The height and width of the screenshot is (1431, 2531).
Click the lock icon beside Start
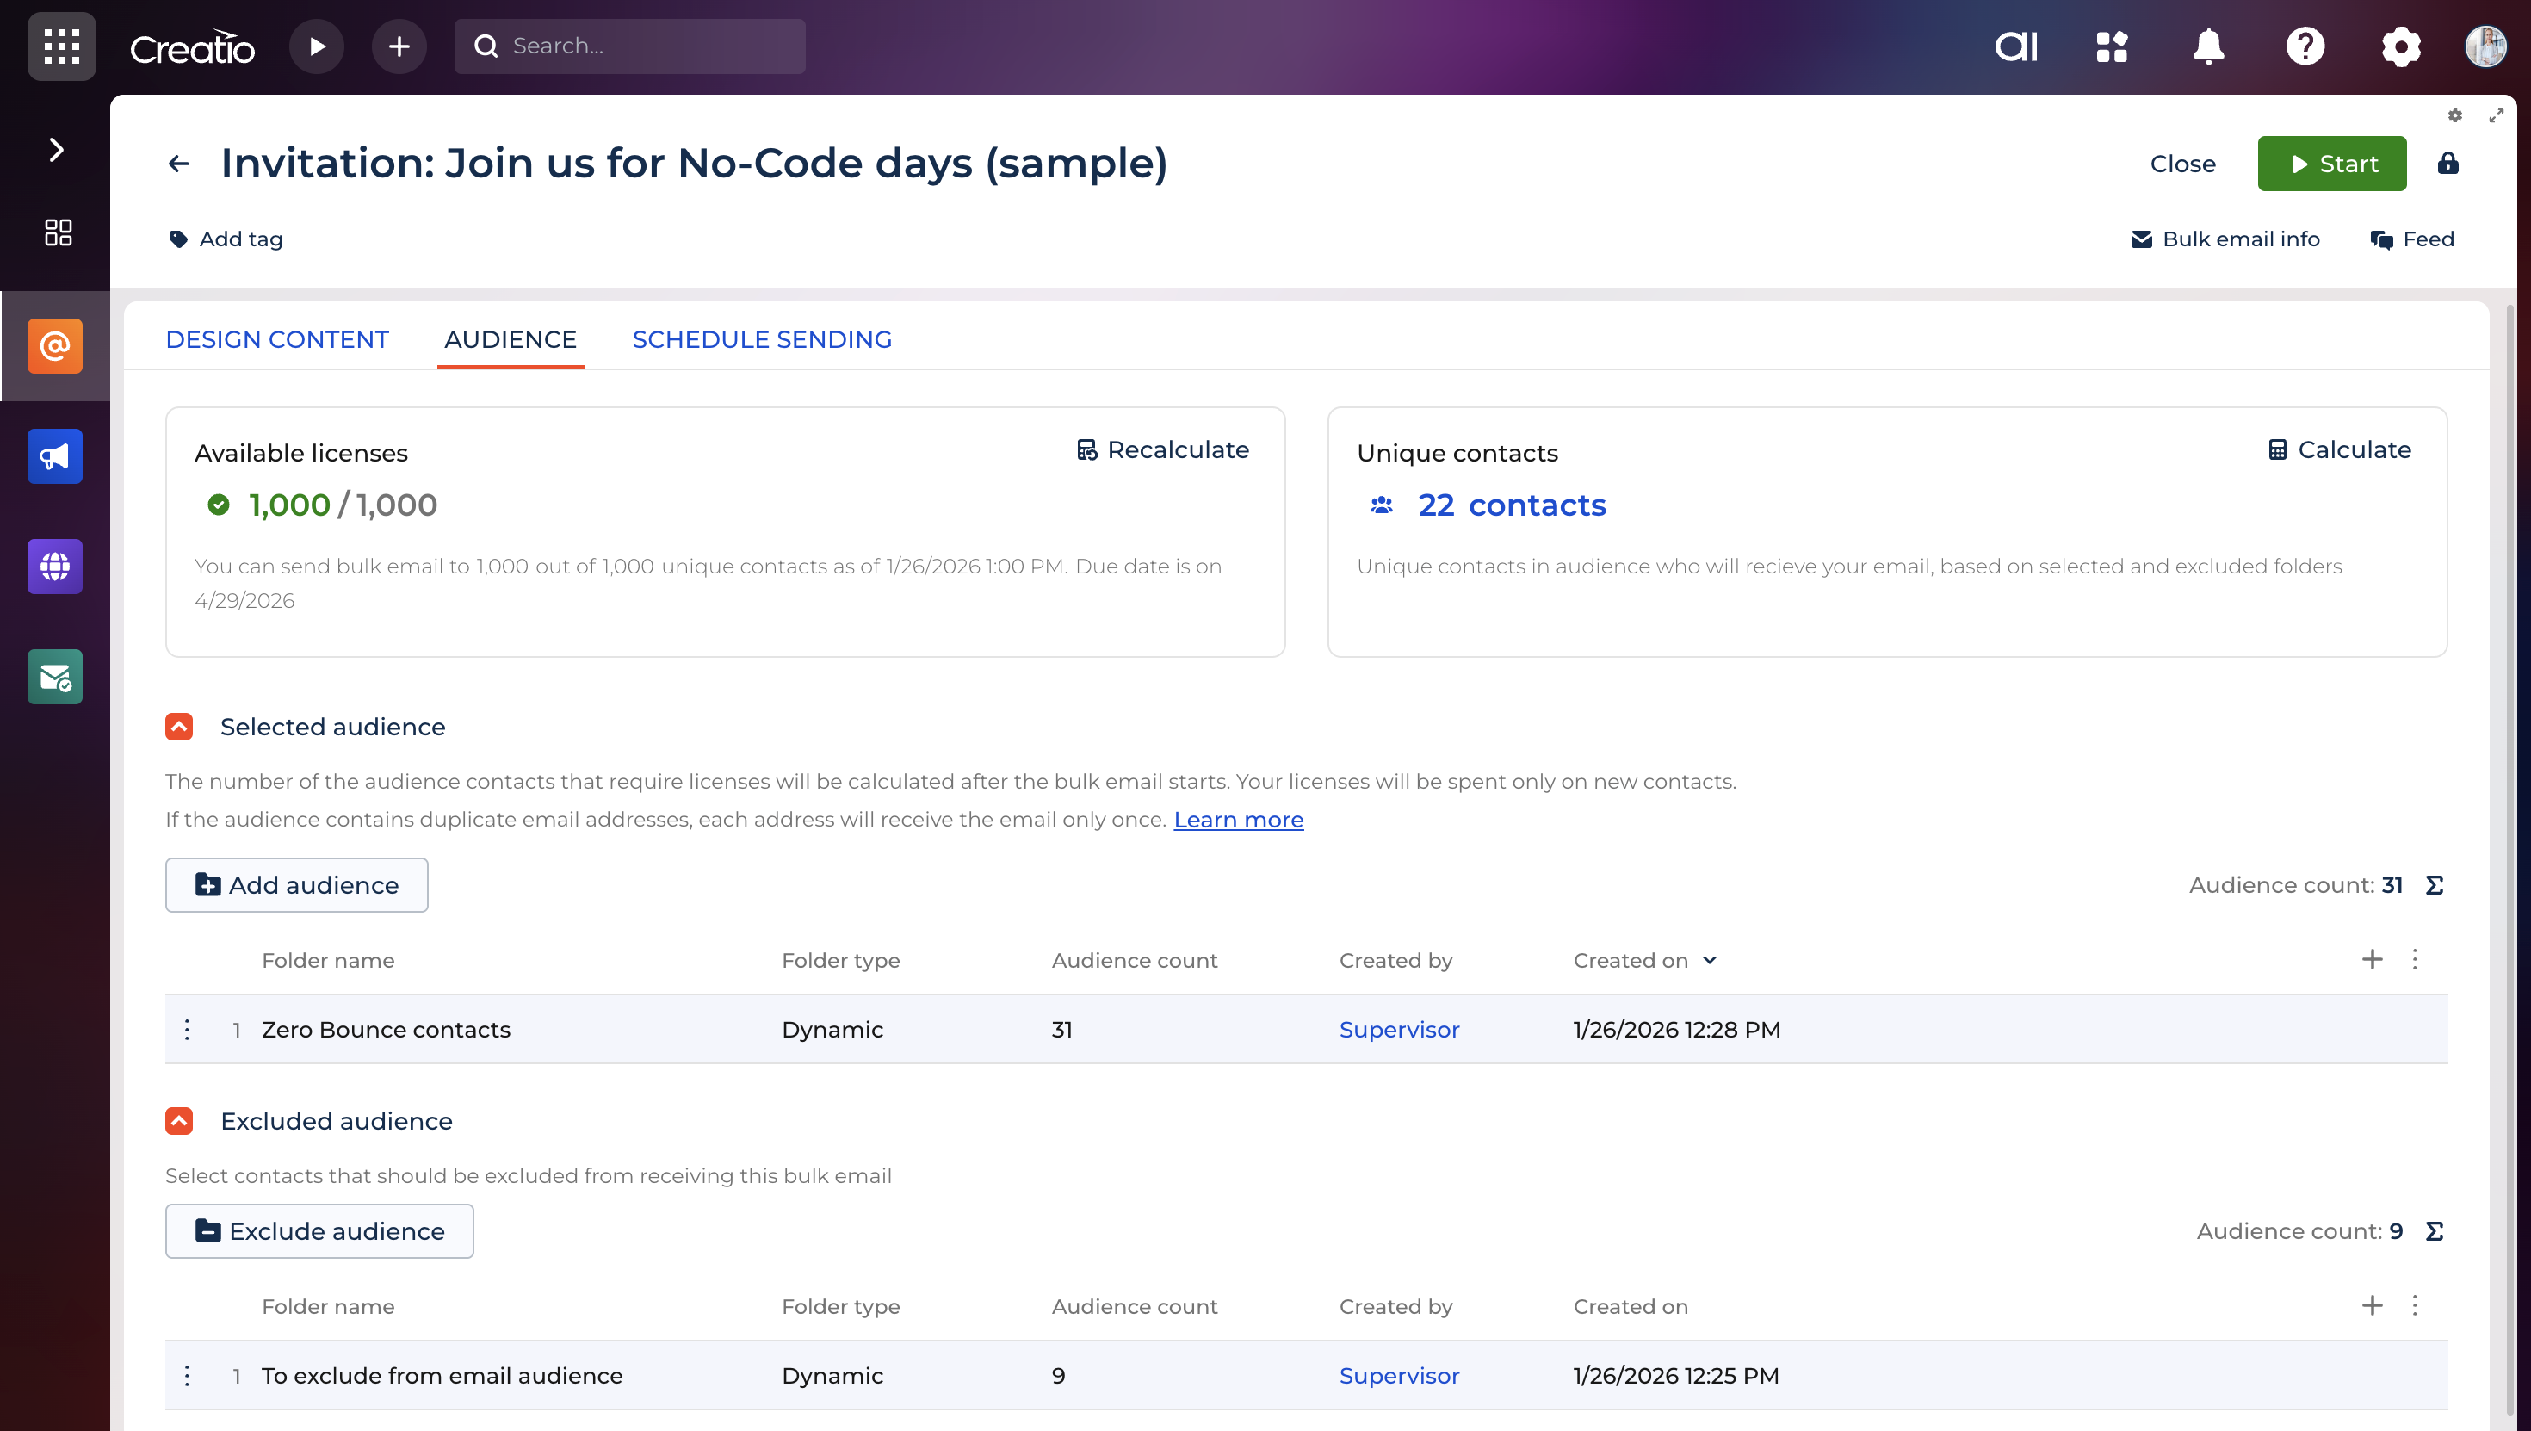tap(2447, 163)
